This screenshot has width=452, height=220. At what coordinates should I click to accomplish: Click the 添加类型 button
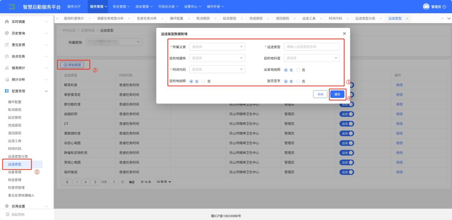click(x=72, y=65)
